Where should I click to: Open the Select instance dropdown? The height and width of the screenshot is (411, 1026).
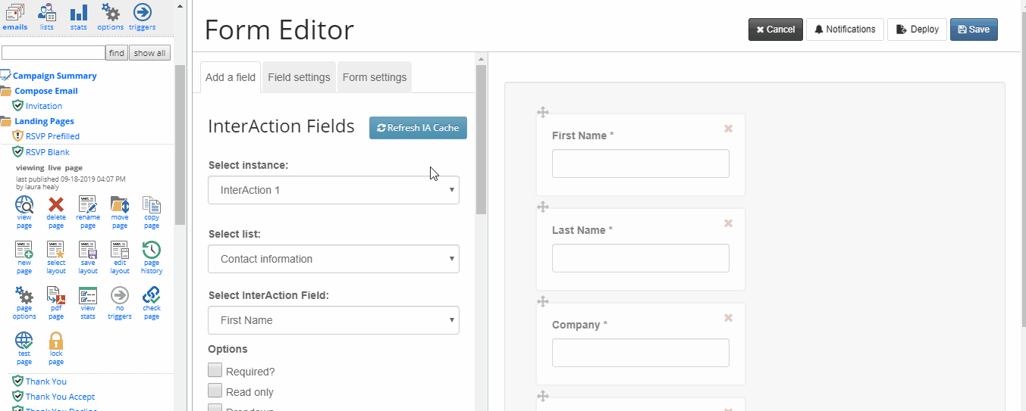tap(334, 190)
